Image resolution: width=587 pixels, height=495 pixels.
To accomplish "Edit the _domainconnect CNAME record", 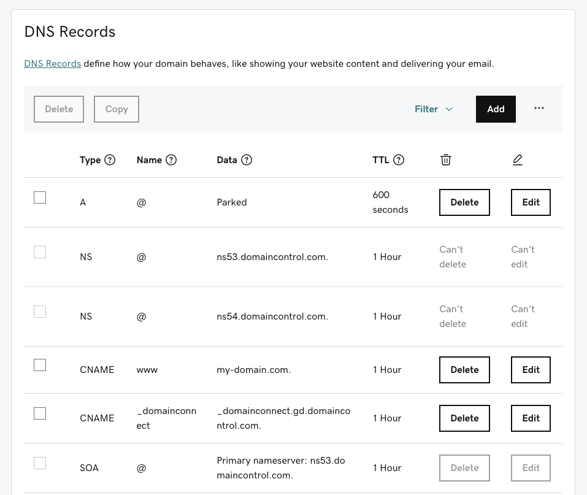I will click(531, 418).
